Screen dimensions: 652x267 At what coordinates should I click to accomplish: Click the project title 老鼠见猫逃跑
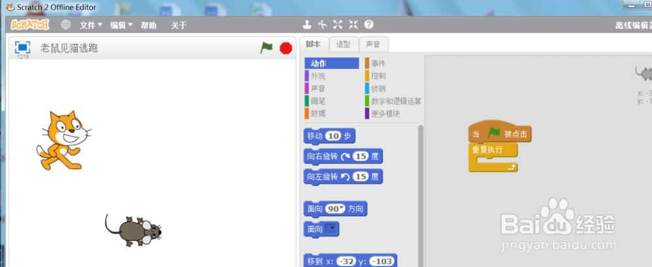[x=69, y=48]
